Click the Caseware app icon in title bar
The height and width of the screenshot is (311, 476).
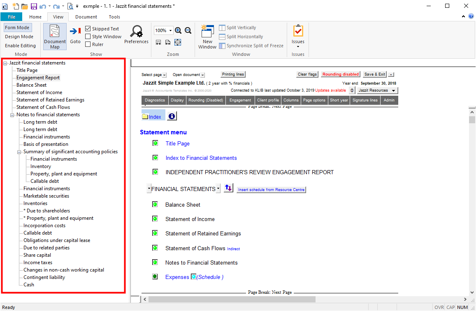5,6
